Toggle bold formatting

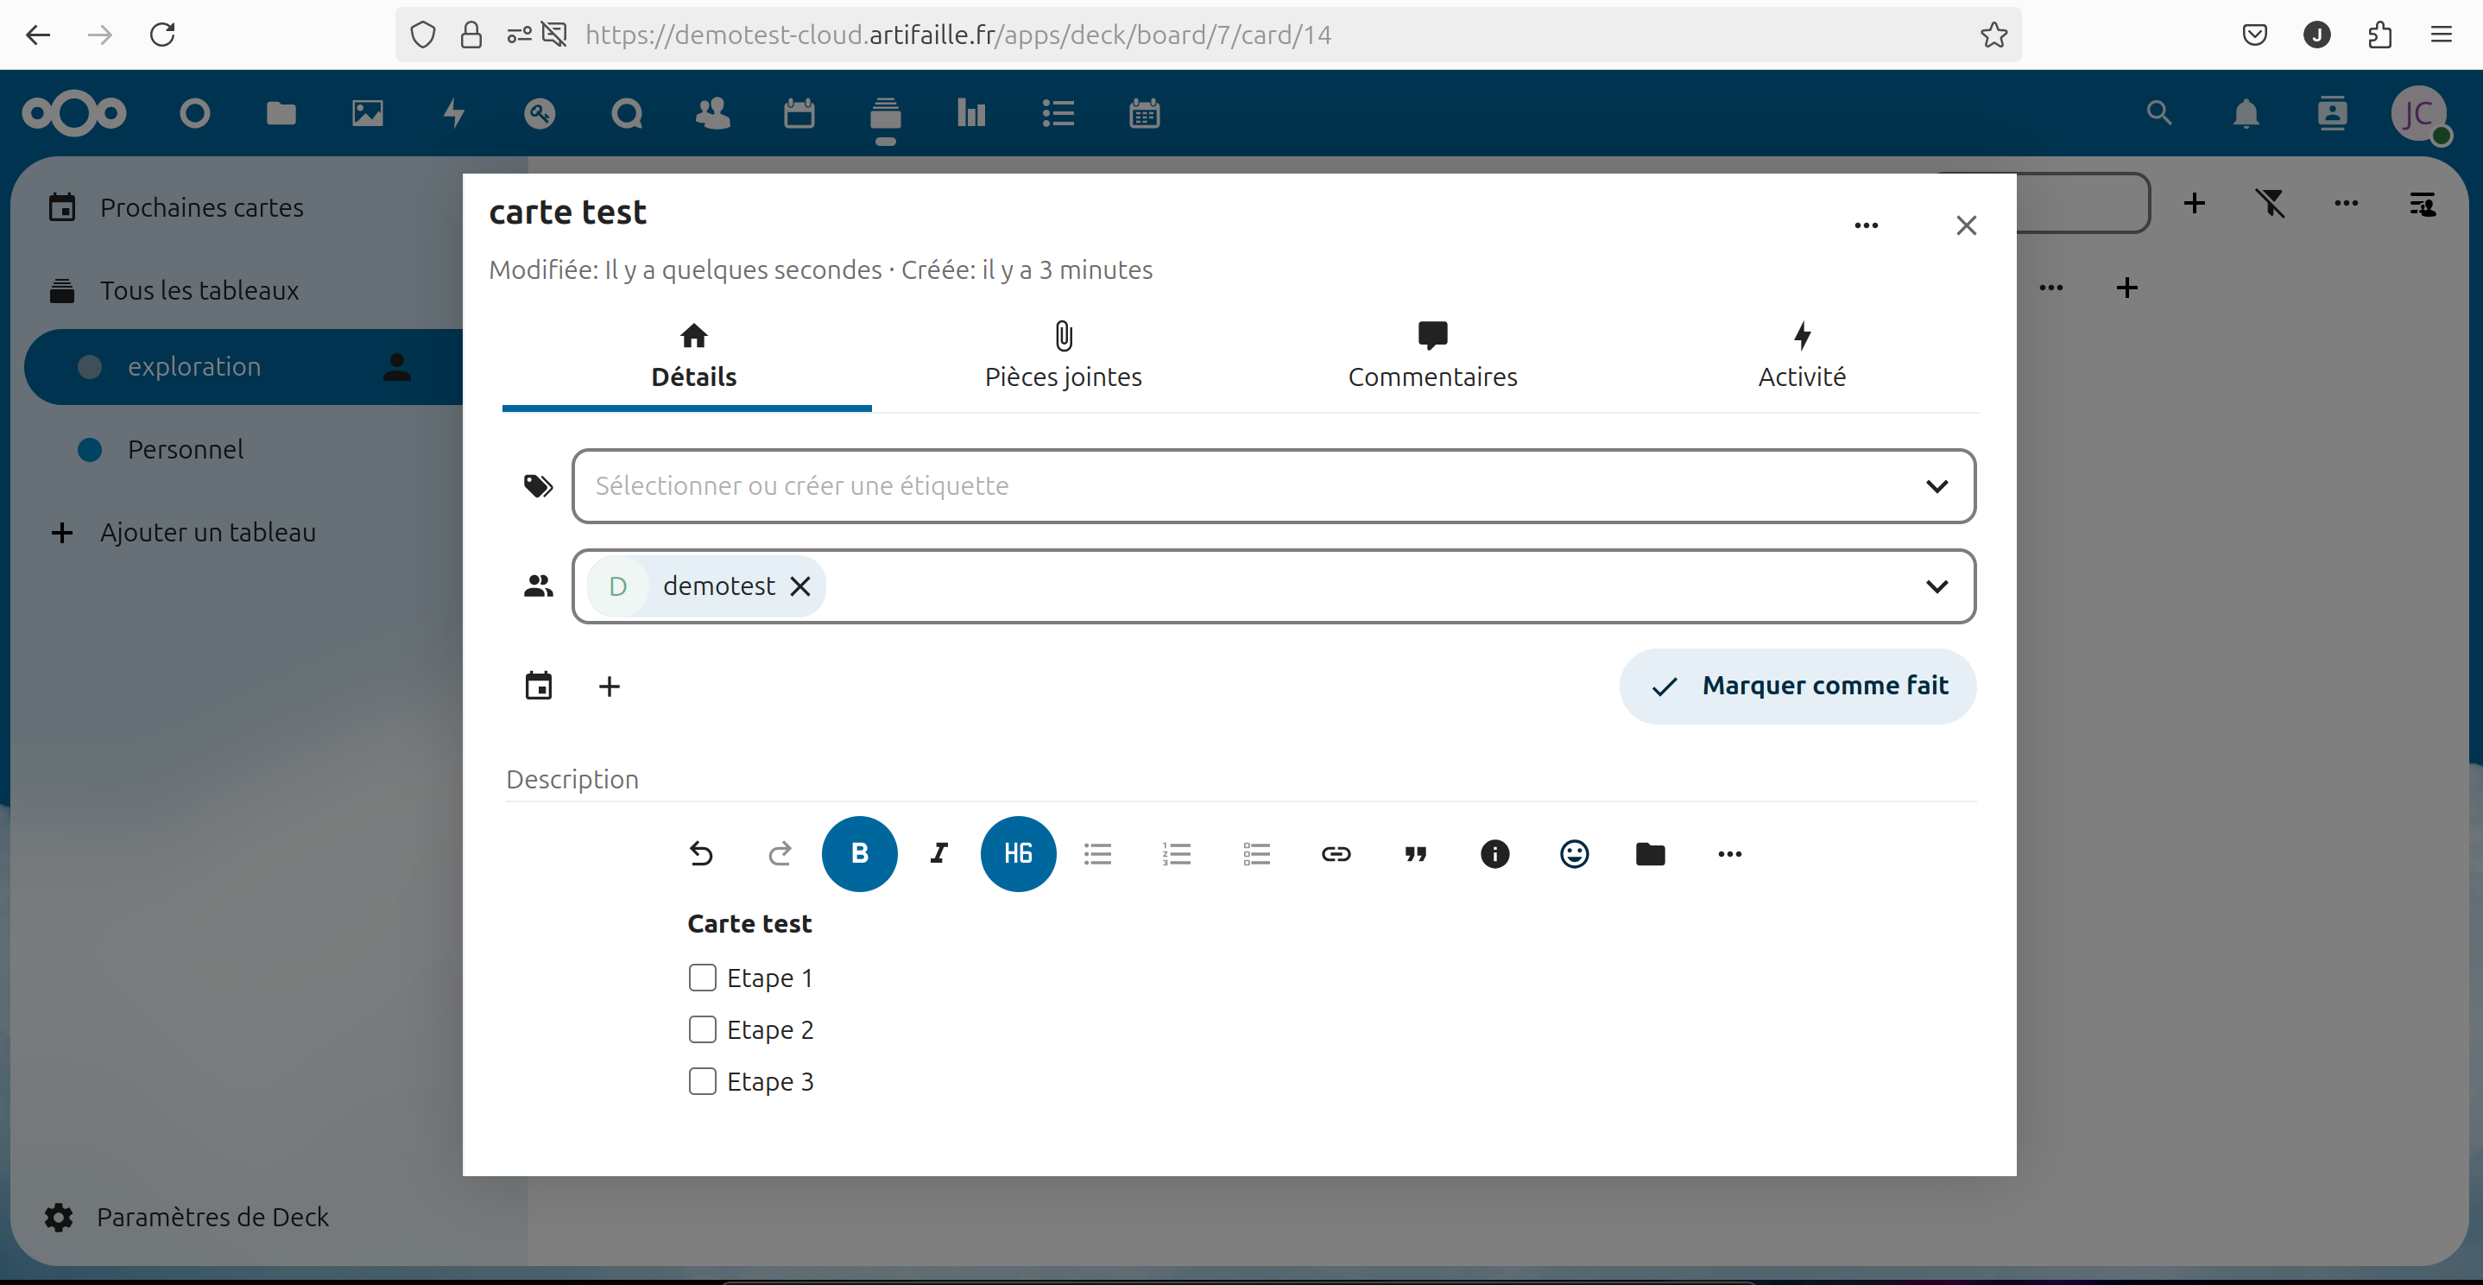point(860,853)
